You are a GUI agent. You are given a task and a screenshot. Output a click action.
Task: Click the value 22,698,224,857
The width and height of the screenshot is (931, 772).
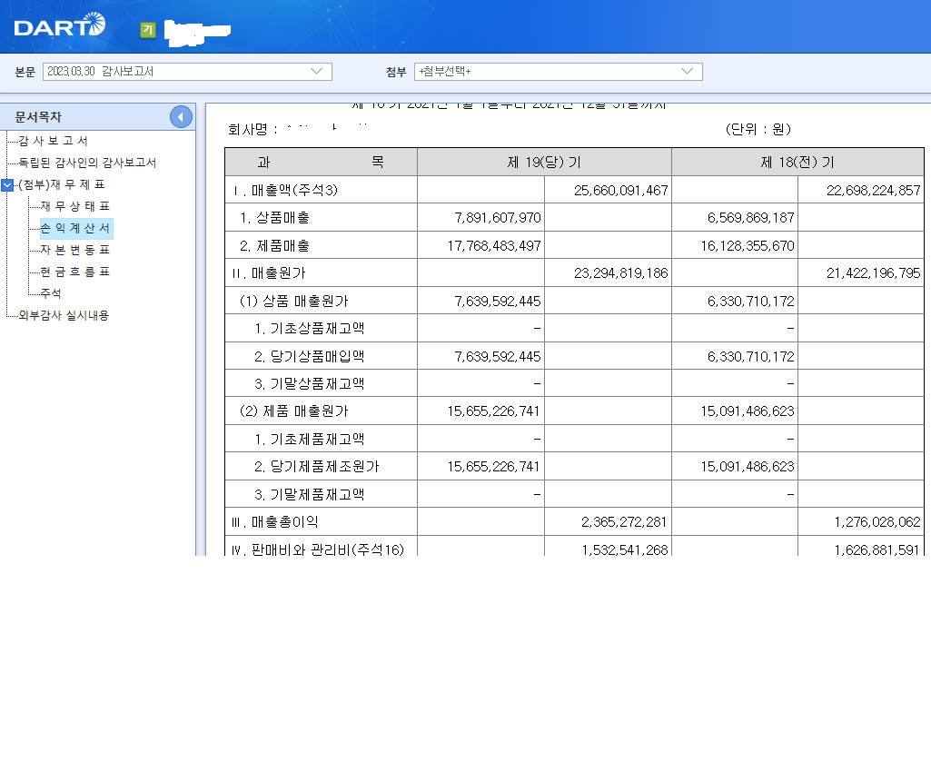[874, 190]
